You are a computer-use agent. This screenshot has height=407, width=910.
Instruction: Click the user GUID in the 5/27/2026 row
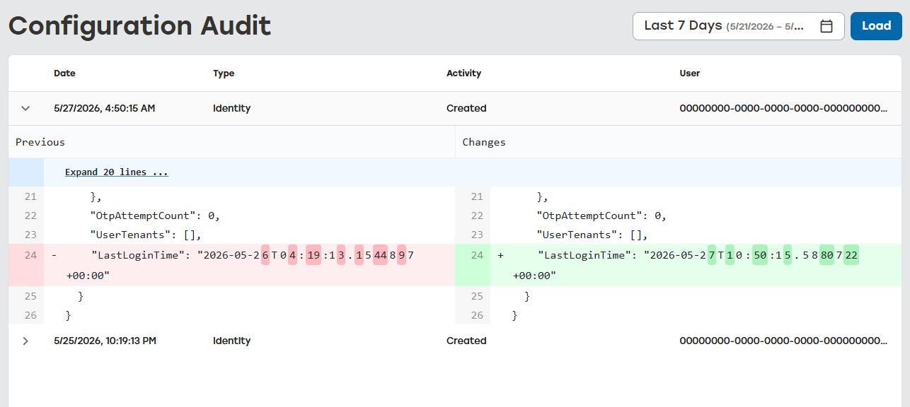click(x=783, y=109)
